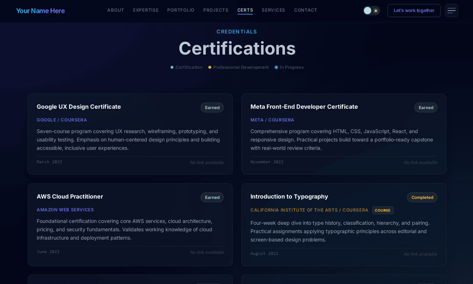The height and width of the screenshot is (284, 473).
Task: Click the AWS Cloud Practitioner title
Action: pos(70,196)
